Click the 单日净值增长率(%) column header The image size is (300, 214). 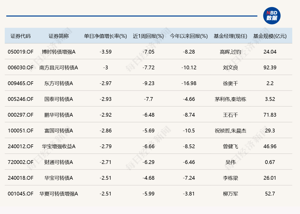(105, 36)
